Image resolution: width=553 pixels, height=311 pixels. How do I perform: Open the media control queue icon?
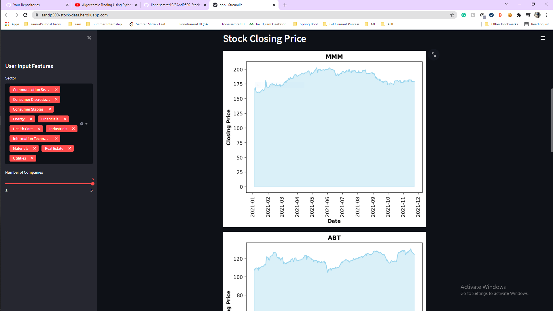[528, 15]
